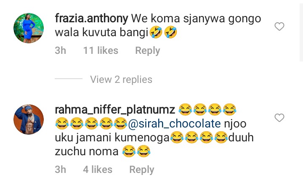Screen dimensions: 303x183
Task: Like frazia.anthony's comment with the heart
Action: pos(279,27)
